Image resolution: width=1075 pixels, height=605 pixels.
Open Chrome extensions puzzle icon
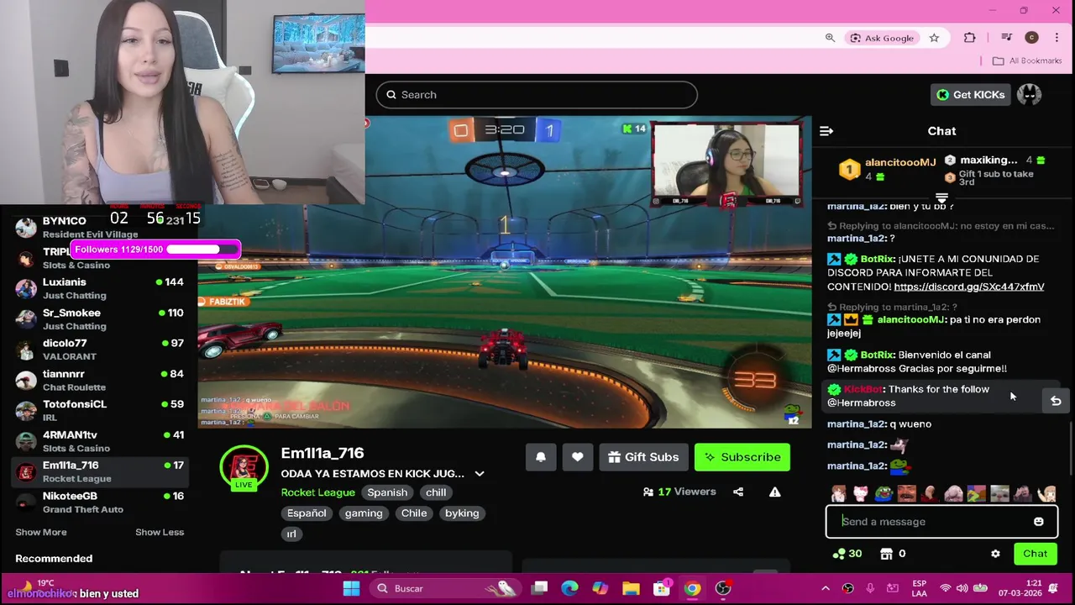(x=970, y=38)
